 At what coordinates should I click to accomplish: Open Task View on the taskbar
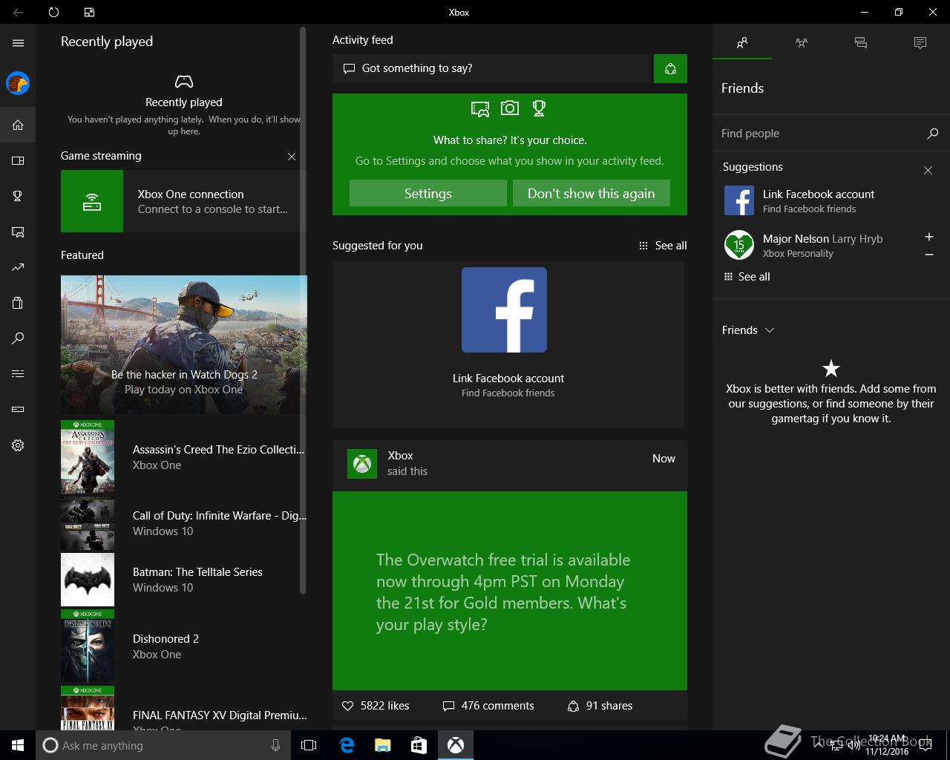coord(309,745)
